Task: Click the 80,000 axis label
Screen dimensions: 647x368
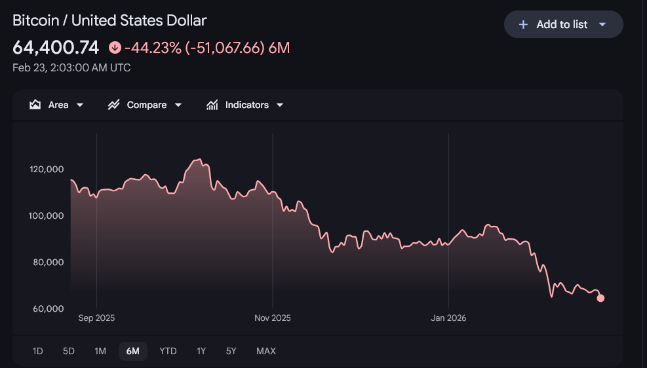Action: click(49, 262)
